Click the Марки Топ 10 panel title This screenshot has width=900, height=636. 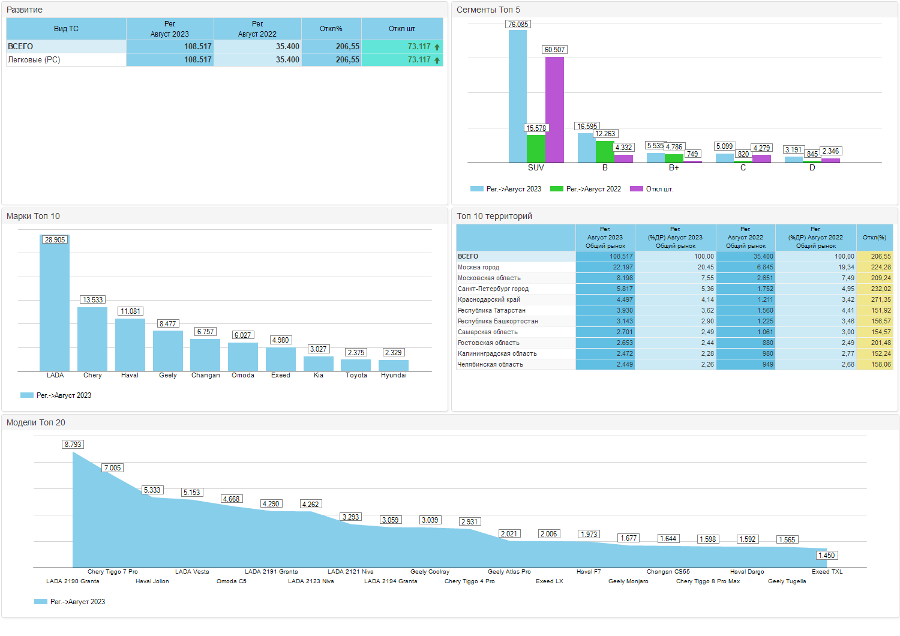(33, 216)
